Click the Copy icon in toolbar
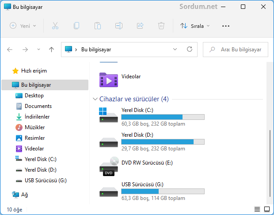 pyautogui.click(x=76, y=26)
